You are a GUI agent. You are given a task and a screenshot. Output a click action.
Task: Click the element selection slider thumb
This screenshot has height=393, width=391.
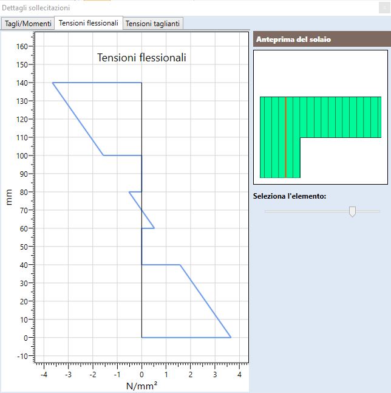pyautogui.click(x=352, y=211)
